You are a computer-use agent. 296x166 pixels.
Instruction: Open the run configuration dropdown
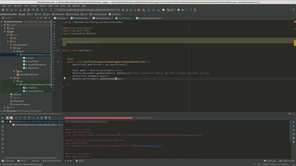pyautogui.click(x=86, y=10)
